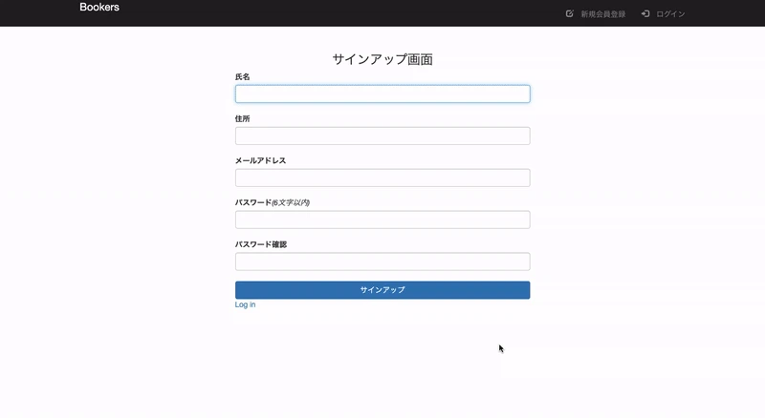The image size is (765, 418).
Task: Focus the メールアドレス input field
Action: [x=382, y=178]
